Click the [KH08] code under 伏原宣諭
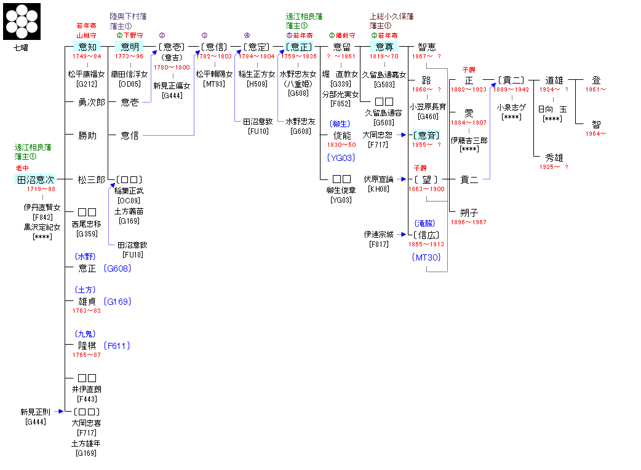This screenshot has width=641, height=470. (x=378, y=189)
